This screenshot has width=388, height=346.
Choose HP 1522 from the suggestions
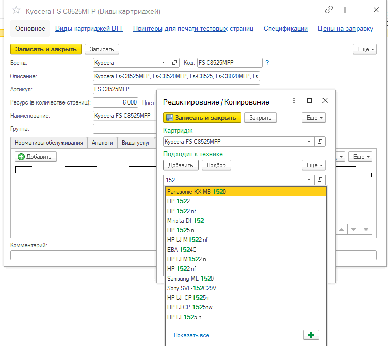(x=245, y=201)
